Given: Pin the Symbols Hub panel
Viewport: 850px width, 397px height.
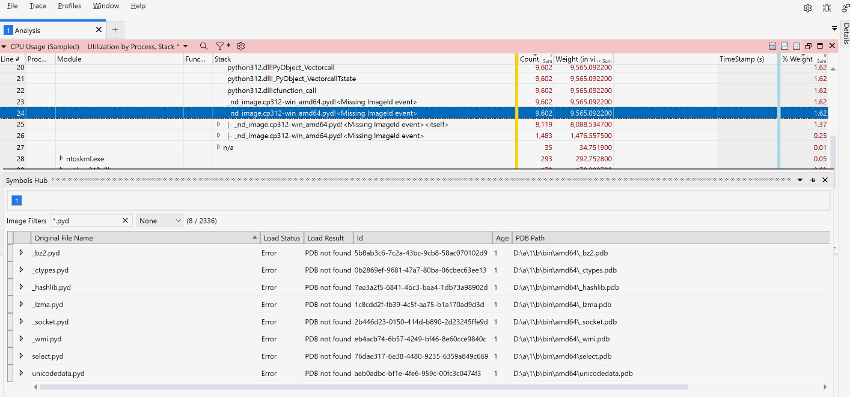Looking at the screenshot, I should 813,180.
